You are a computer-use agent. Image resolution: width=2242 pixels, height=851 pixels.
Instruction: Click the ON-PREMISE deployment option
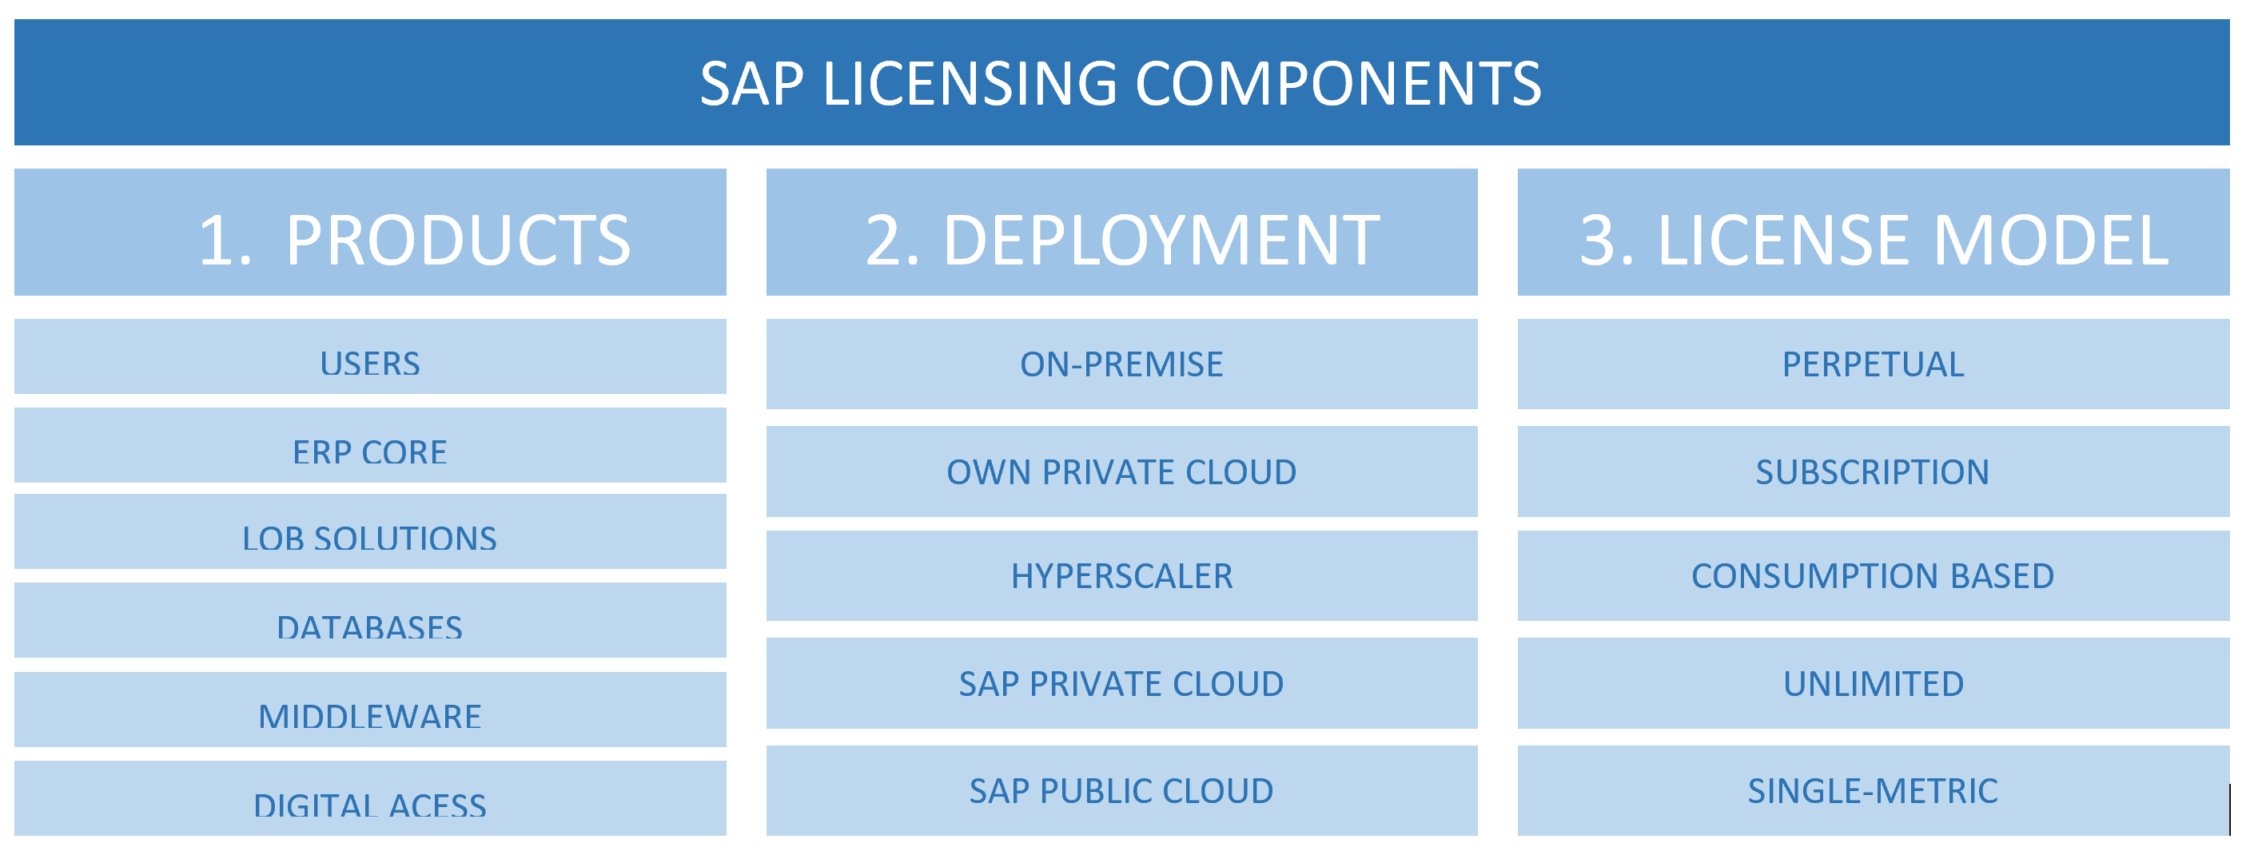point(1121,364)
